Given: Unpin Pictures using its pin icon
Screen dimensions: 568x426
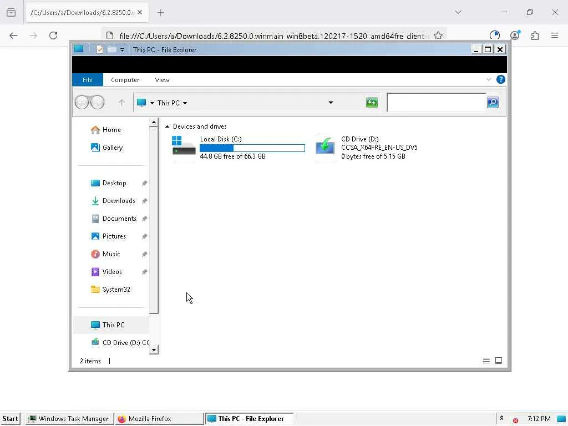Looking at the screenshot, I should click(145, 236).
